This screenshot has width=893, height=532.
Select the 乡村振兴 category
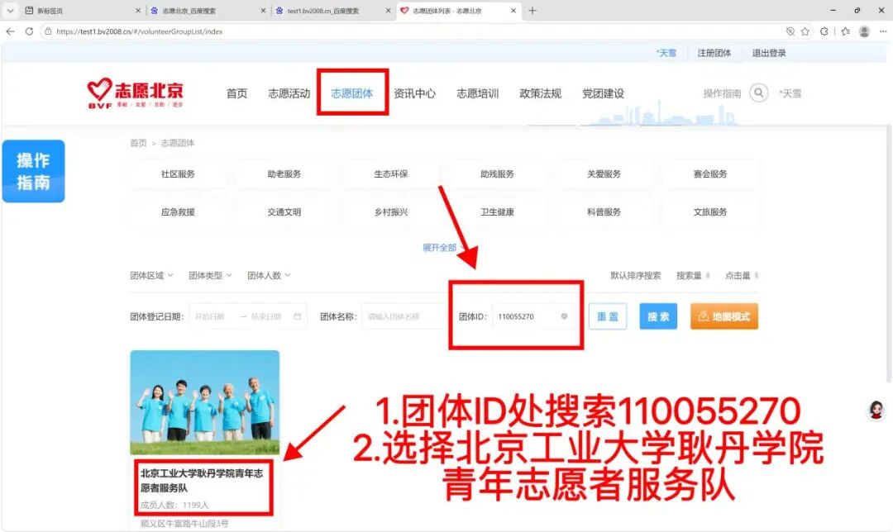tap(390, 212)
